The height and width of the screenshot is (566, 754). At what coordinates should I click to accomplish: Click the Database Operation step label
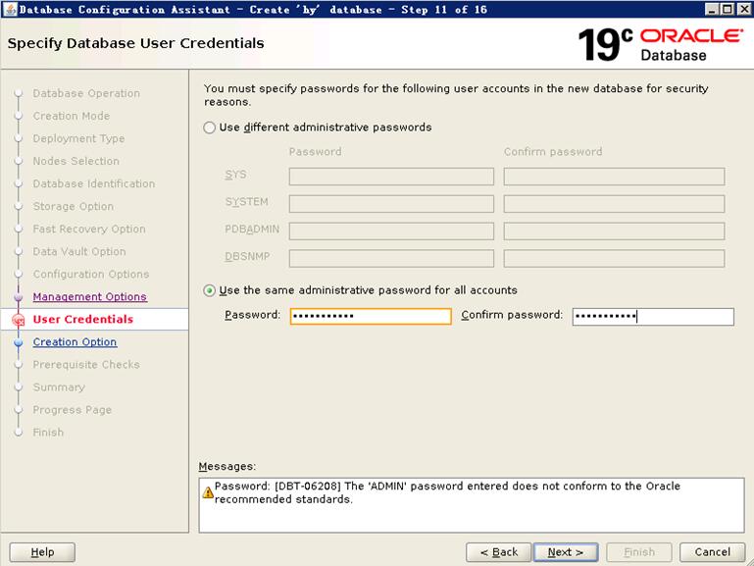[x=86, y=93]
